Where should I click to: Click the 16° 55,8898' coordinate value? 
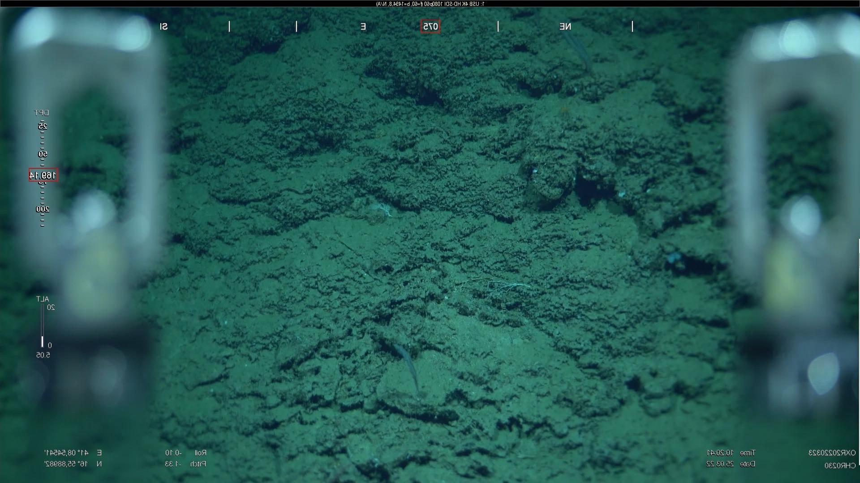point(65,464)
